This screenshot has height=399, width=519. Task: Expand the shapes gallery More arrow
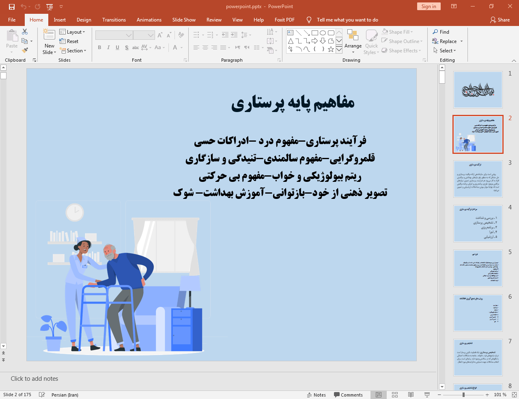coord(339,50)
